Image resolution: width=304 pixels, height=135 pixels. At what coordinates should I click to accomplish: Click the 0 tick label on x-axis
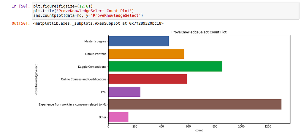tap(109, 126)
